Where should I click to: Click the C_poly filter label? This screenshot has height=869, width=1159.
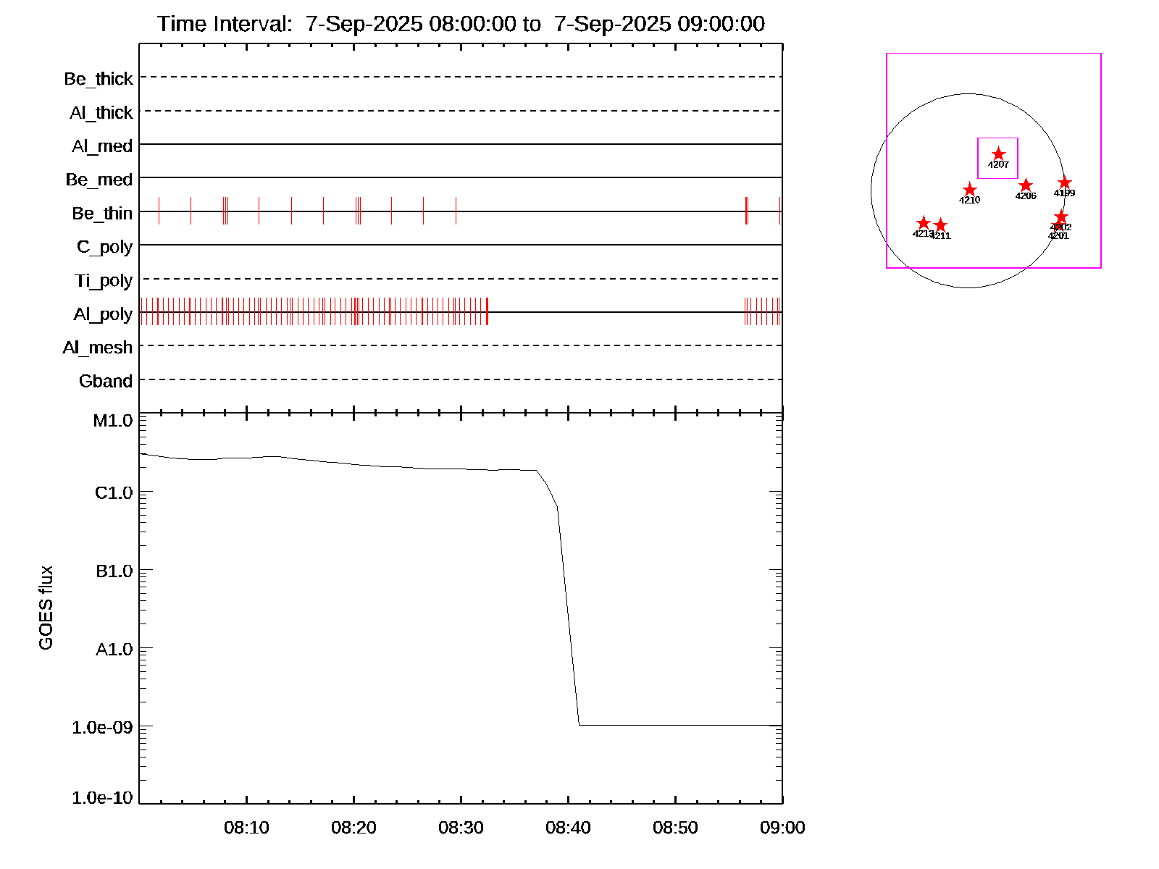click(104, 248)
